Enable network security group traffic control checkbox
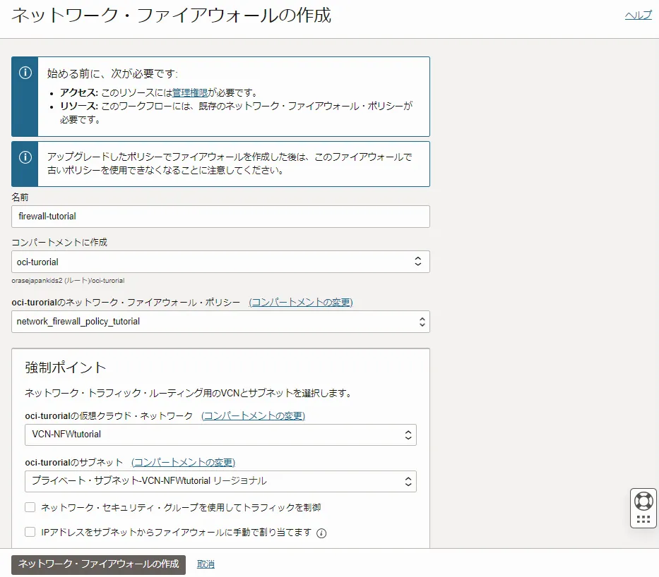 (30, 507)
